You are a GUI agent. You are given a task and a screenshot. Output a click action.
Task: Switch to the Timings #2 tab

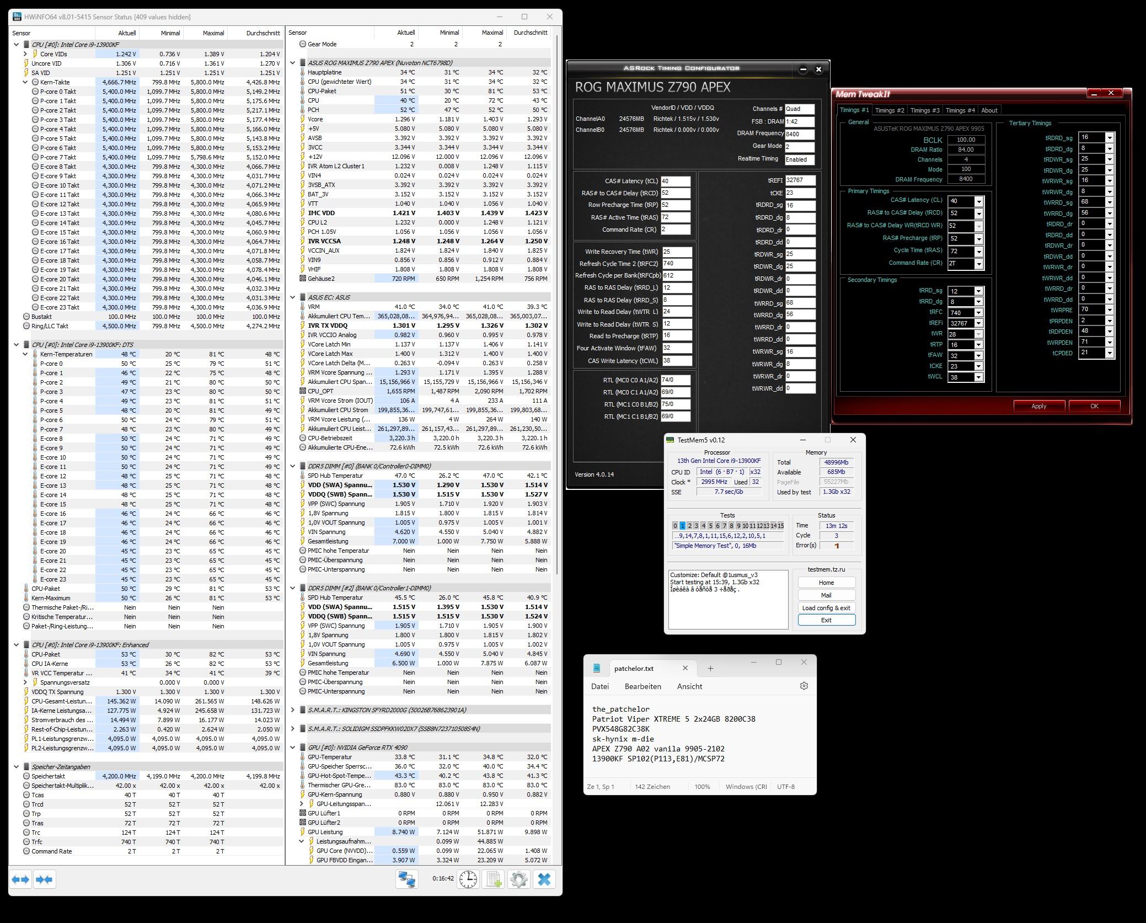coord(889,110)
